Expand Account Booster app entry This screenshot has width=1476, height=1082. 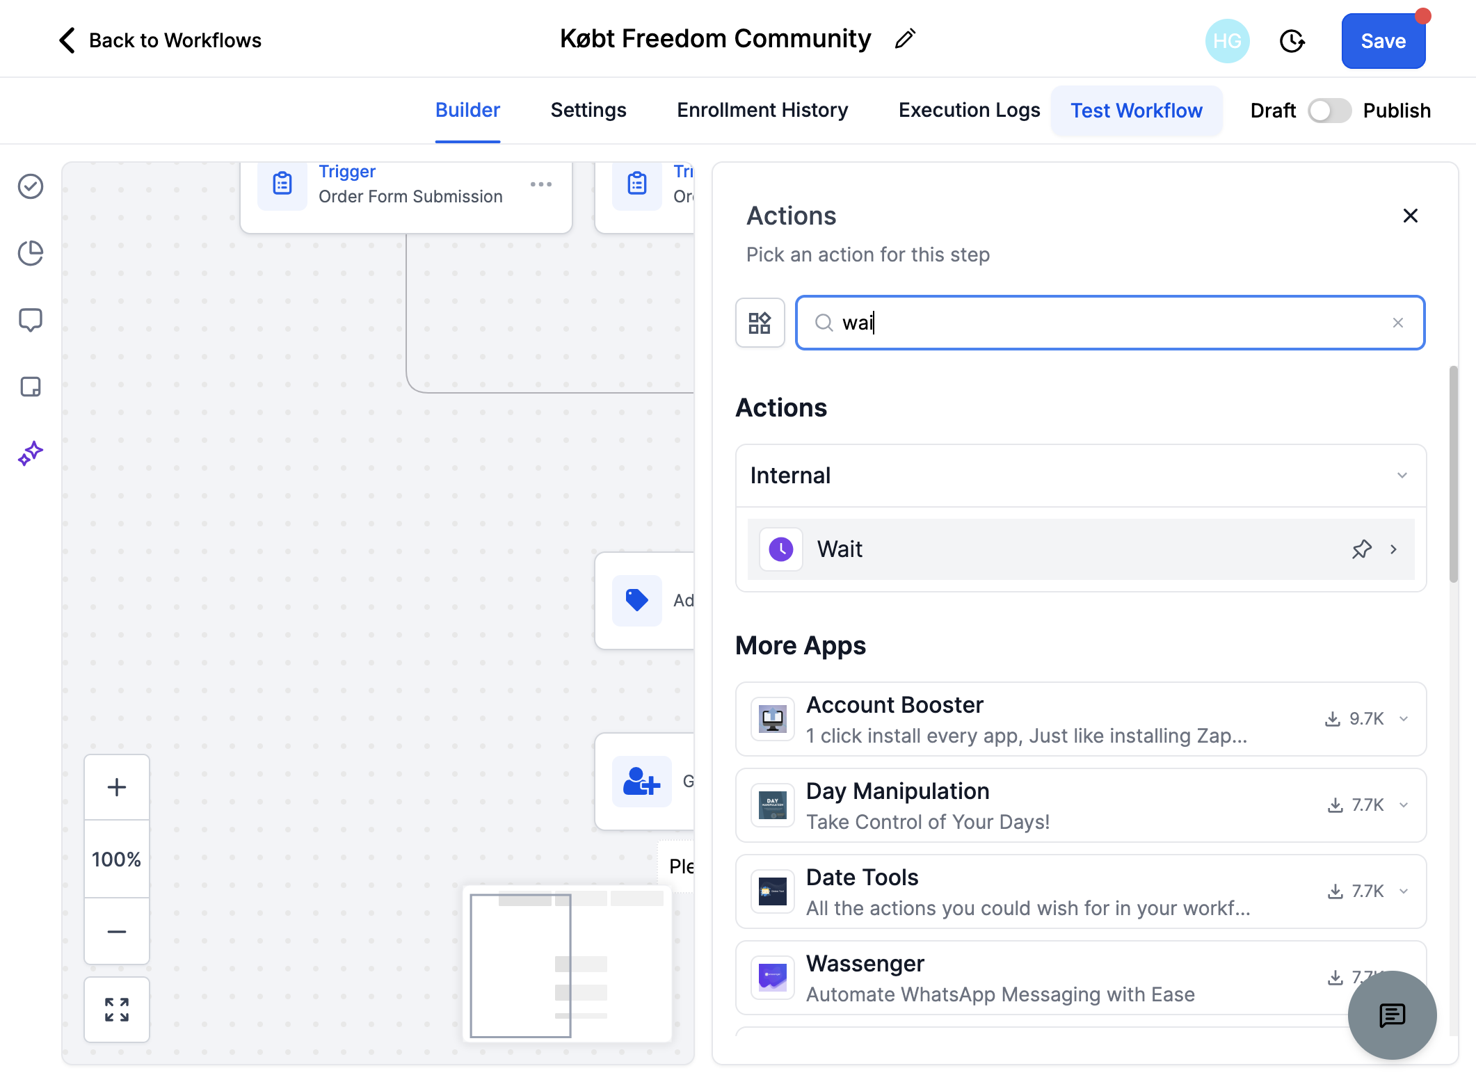click(x=1404, y=719)
